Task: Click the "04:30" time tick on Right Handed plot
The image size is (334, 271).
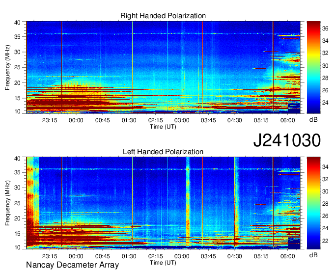Action: 235,120
